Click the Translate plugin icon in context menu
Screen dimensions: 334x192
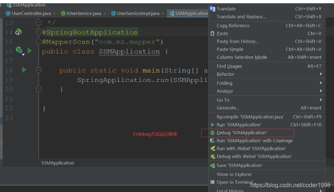(212, 9)
